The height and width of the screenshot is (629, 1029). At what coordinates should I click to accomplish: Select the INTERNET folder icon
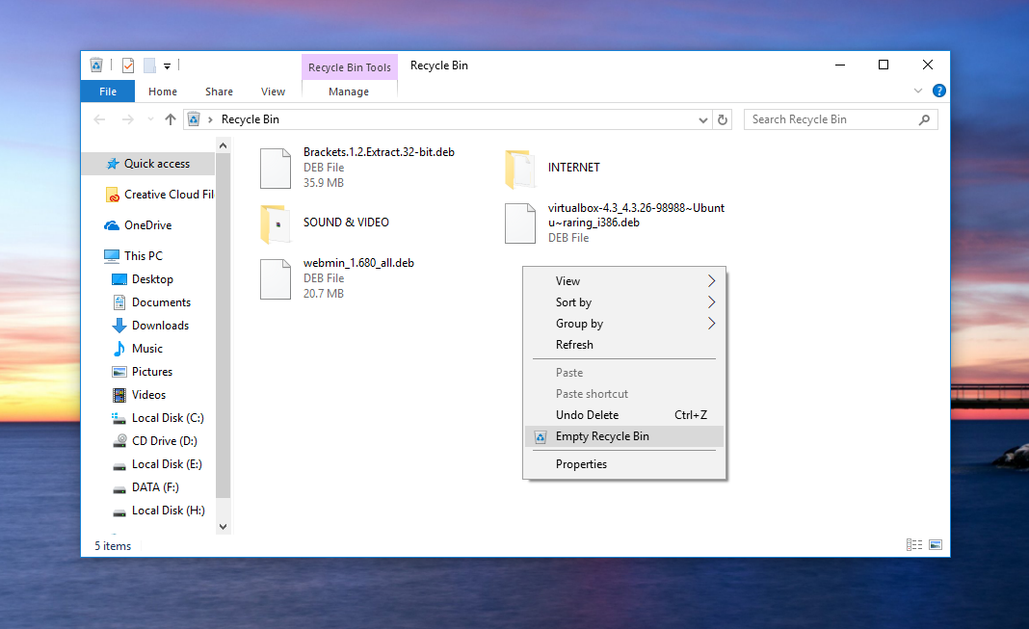(520, 169)
